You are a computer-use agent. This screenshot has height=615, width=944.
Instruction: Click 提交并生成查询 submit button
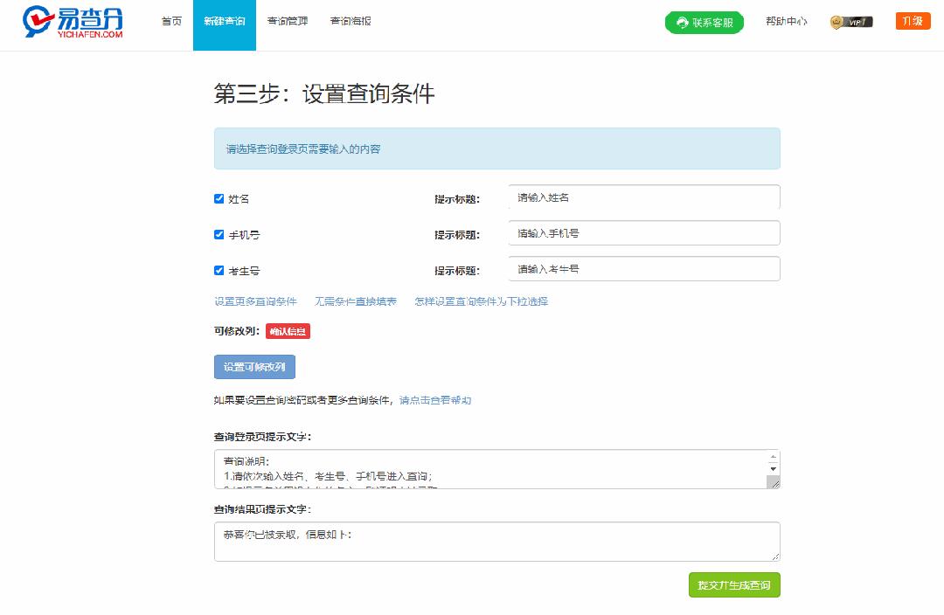[x=734, y=585]
